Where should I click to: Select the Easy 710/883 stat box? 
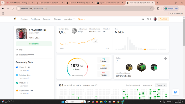coord(104,60)
